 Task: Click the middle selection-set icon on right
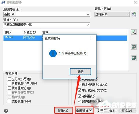[134, 47]
